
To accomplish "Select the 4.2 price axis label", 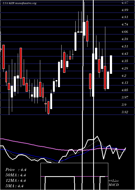I will pyautogui.click(x=124, y=76).
